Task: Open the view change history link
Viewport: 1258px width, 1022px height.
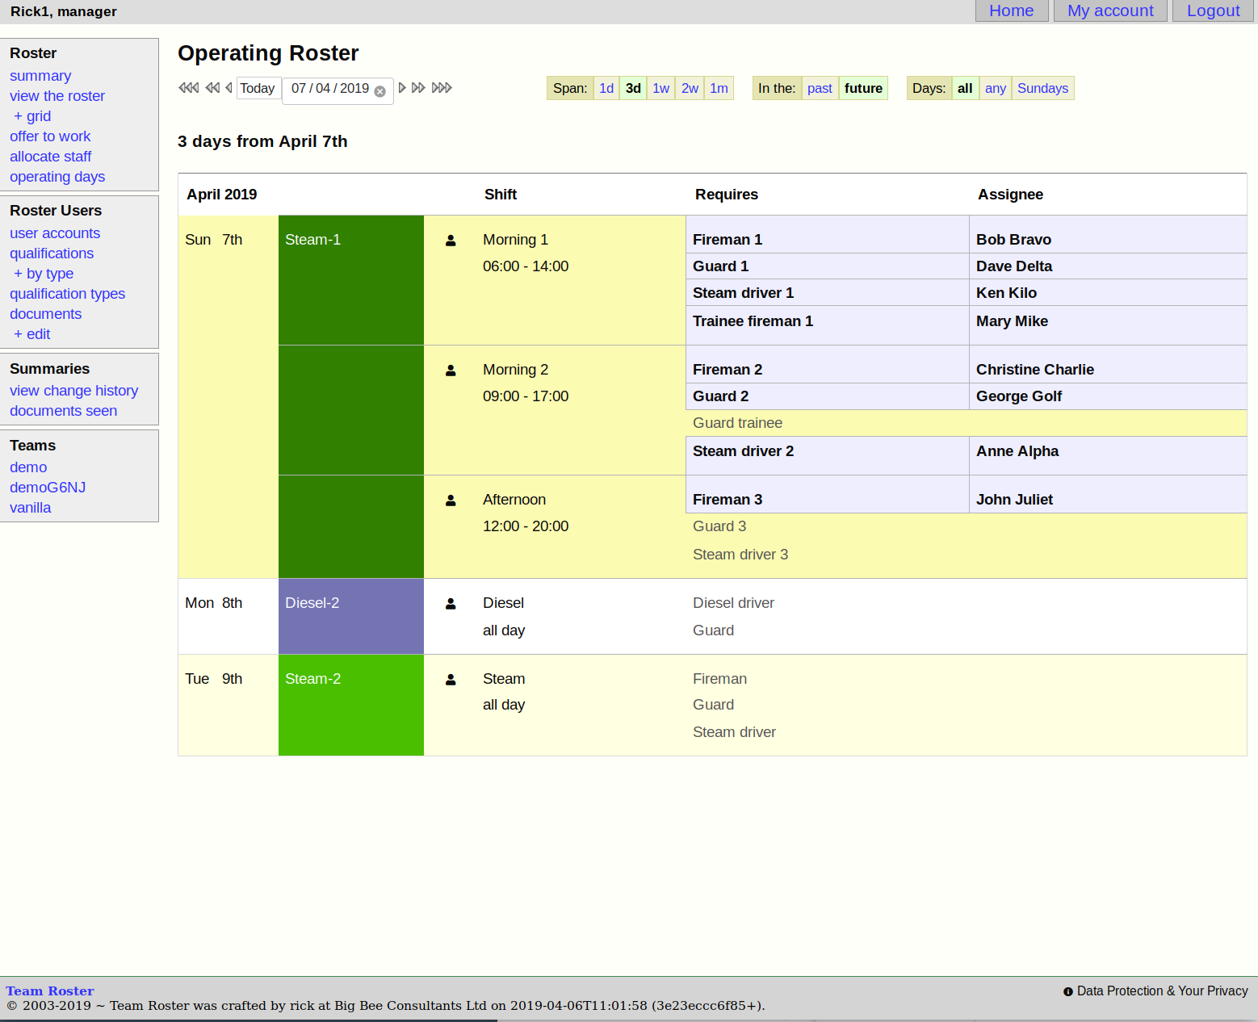Action: (73, 391)
